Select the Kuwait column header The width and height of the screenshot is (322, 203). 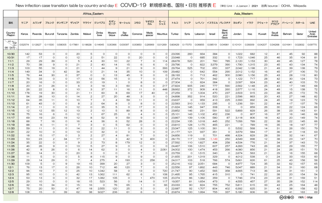pos(262,34)
